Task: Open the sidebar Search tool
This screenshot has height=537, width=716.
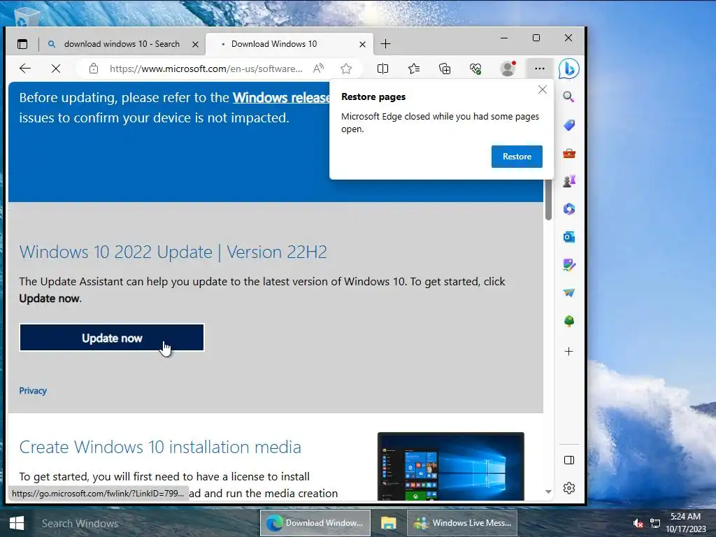Action: tap(568, 96)
